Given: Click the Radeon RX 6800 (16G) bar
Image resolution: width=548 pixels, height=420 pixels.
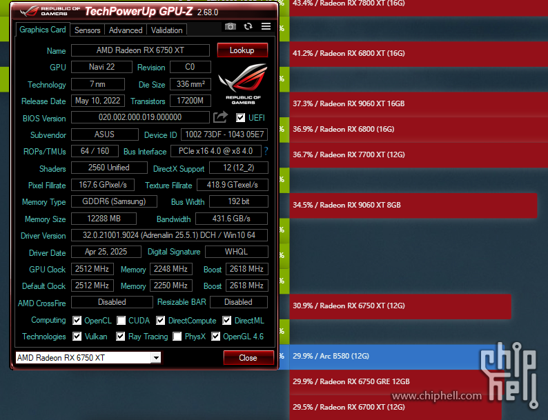Looking at the screenshot, I should [x=419, y=129].
